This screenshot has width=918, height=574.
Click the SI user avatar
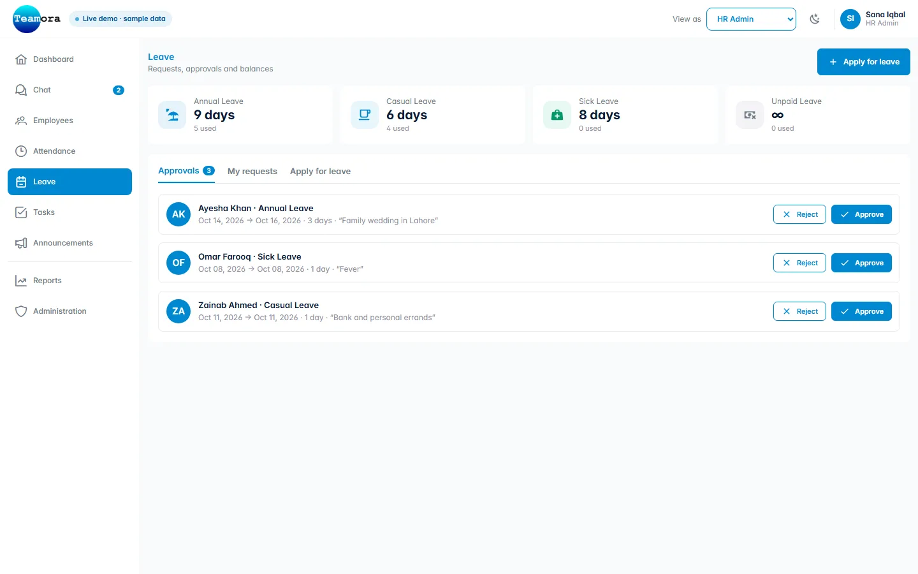point(850,19)
